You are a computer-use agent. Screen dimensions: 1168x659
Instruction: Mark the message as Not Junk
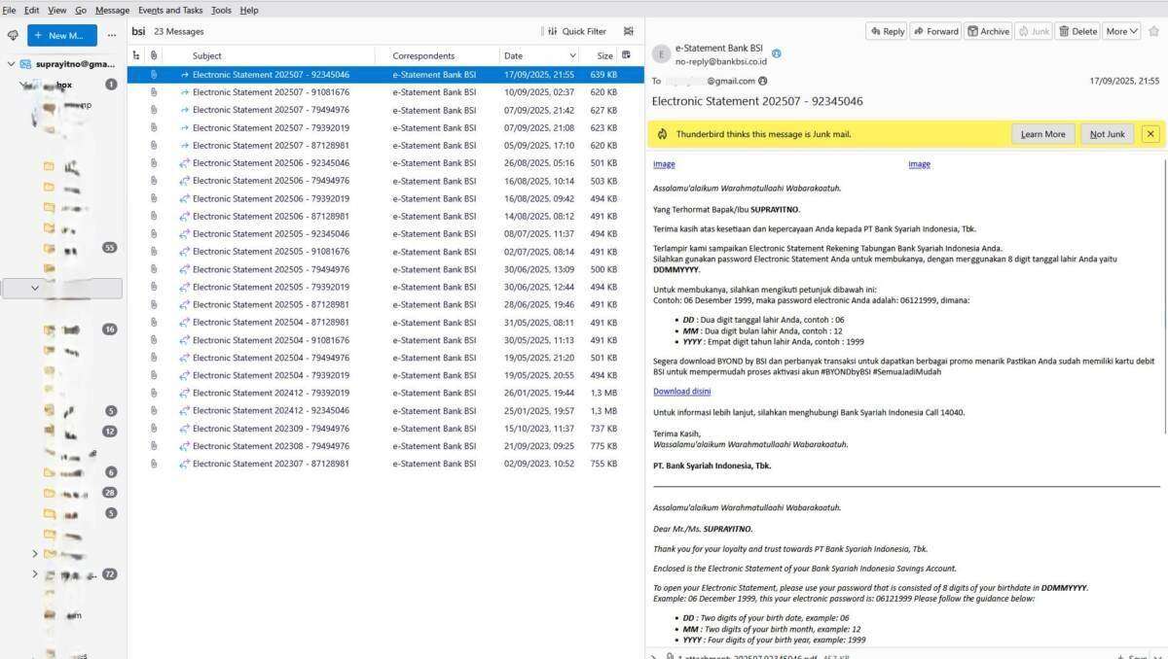(1107, 134)
